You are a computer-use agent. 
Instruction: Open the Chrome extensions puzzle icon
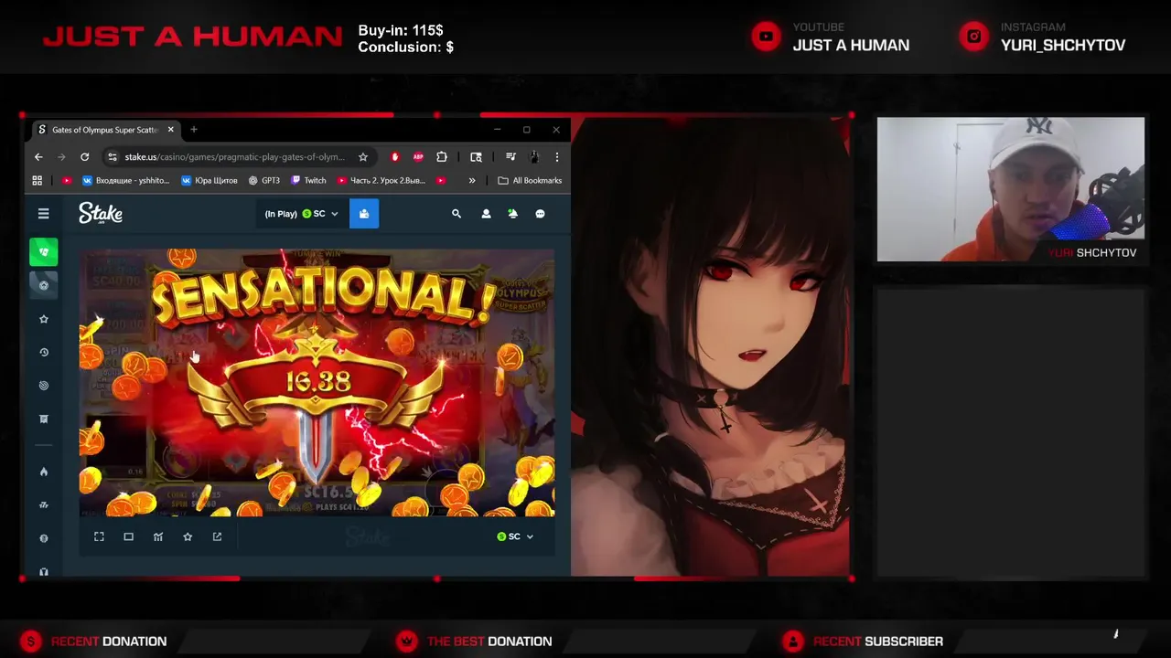pyautogui.click(x=442, y=157)
